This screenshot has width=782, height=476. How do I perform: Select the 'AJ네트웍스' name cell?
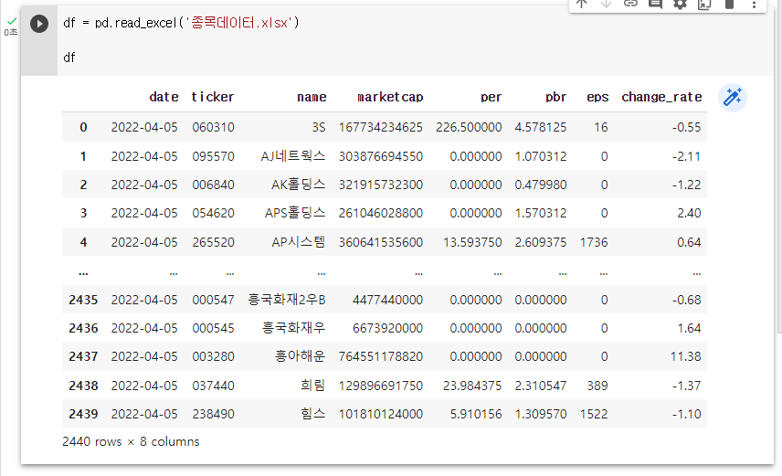click(292, 156)
